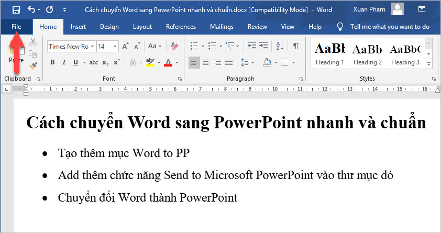Image resolution: width=441 pixels, height=233 pixels.
Task: Apply the Heading 2 style
Action: 368,54
